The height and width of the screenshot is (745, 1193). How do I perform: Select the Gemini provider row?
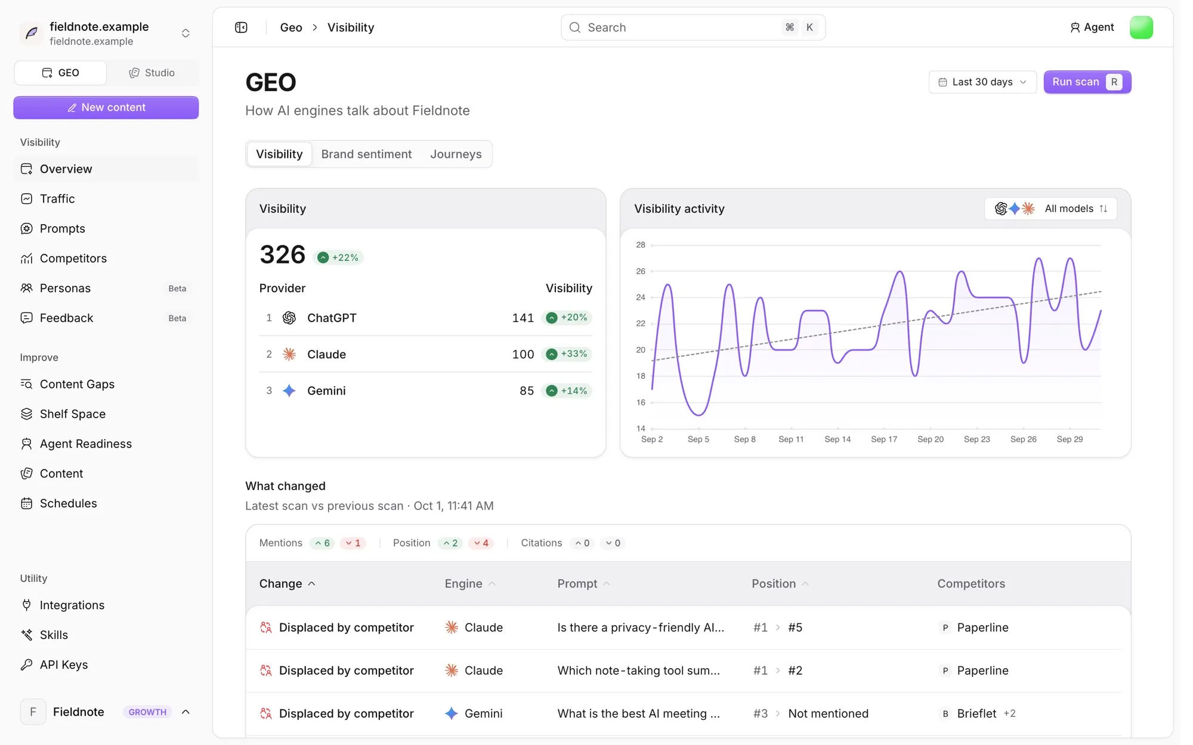pos(425,390)
